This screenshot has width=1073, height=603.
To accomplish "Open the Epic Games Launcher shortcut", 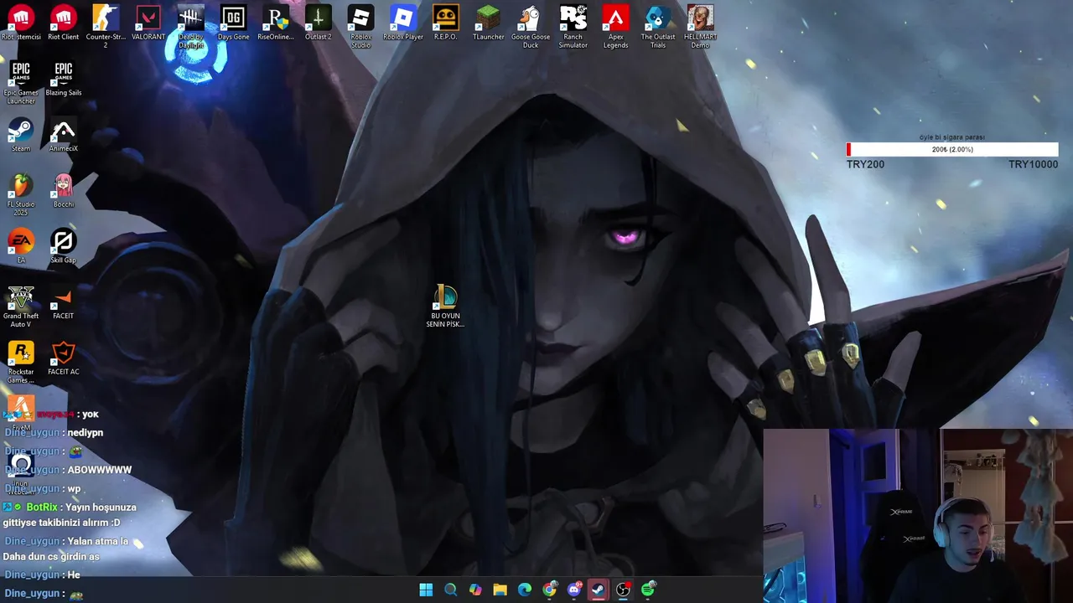I will tap(21, 82).
